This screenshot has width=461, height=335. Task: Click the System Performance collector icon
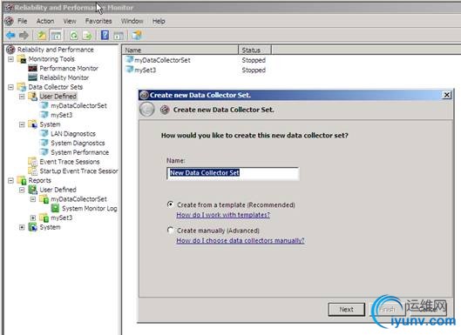coord(44,152)
